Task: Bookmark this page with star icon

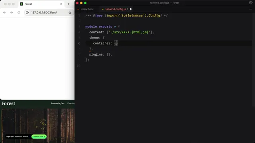Action: (70, 12)
